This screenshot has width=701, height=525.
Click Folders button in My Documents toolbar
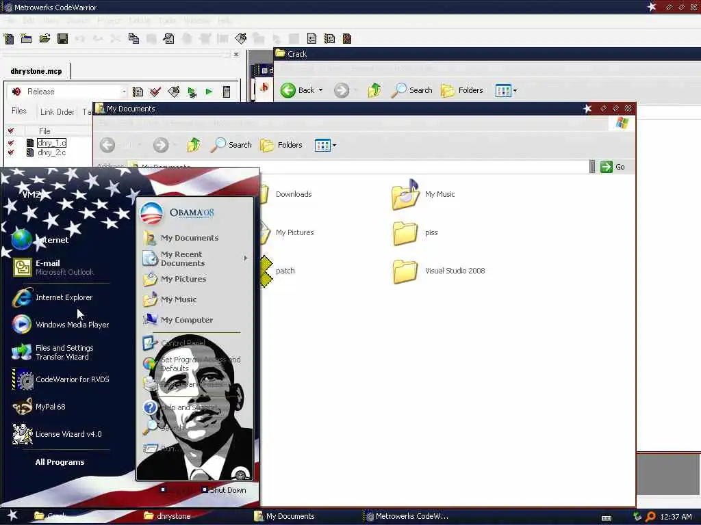pyautogui.click(x=281, y=145)
